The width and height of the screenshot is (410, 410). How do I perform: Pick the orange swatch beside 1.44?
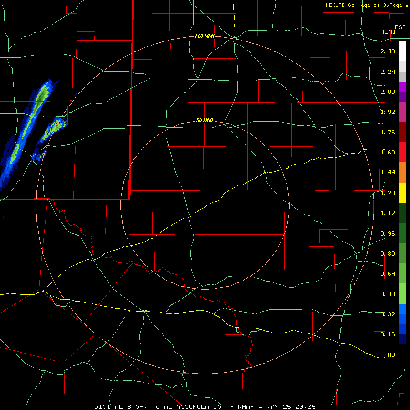click(x=403, y=173)
